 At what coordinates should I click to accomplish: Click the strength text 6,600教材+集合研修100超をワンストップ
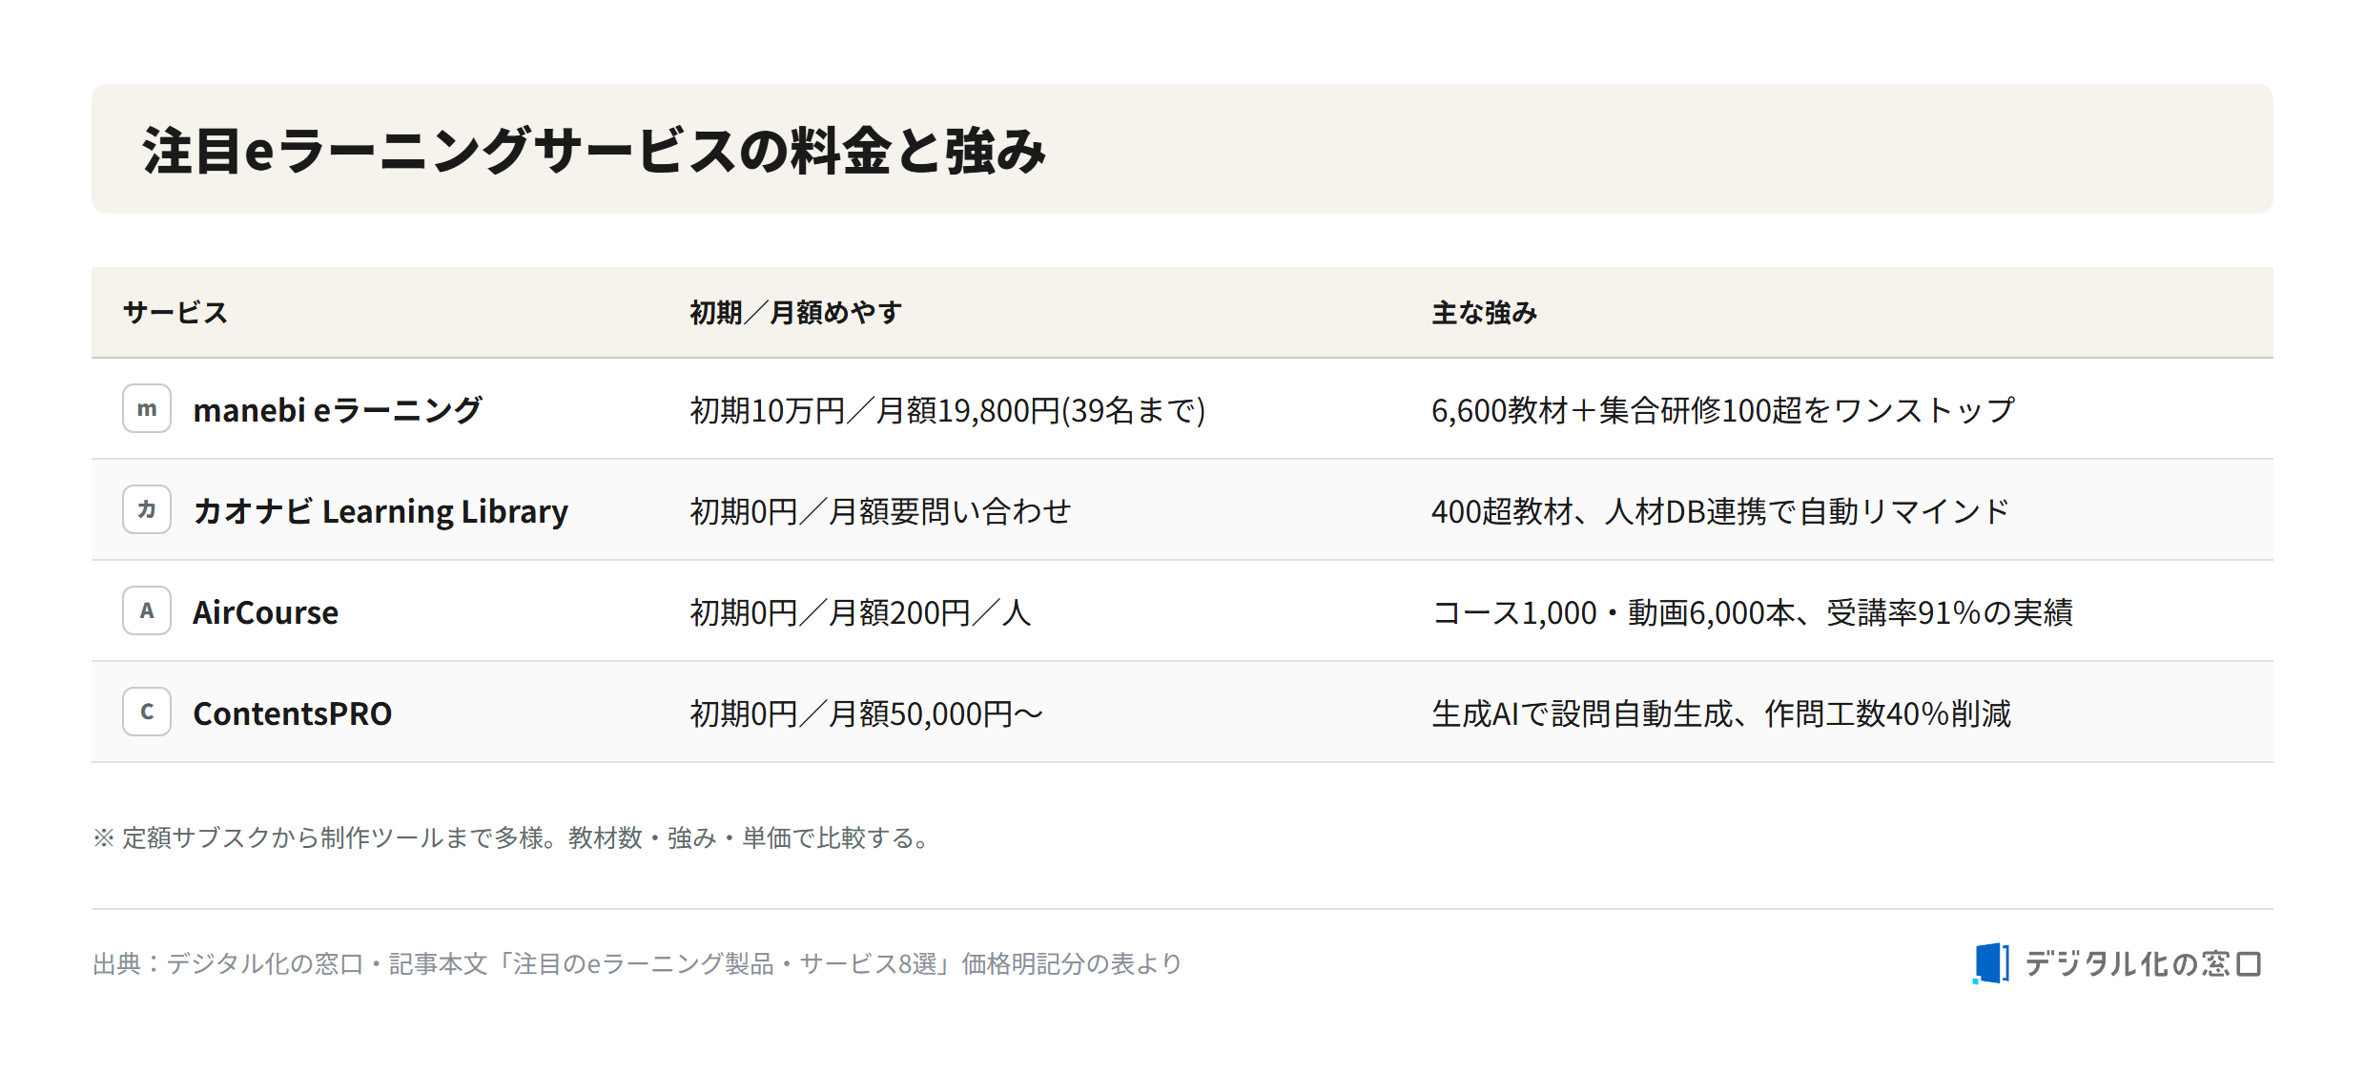1723,410
